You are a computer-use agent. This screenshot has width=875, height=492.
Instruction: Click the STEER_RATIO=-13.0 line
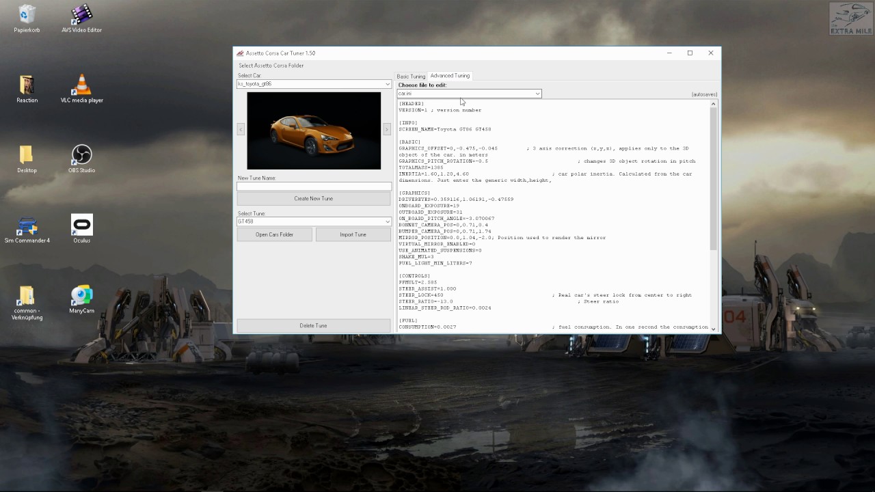(426, 301)
